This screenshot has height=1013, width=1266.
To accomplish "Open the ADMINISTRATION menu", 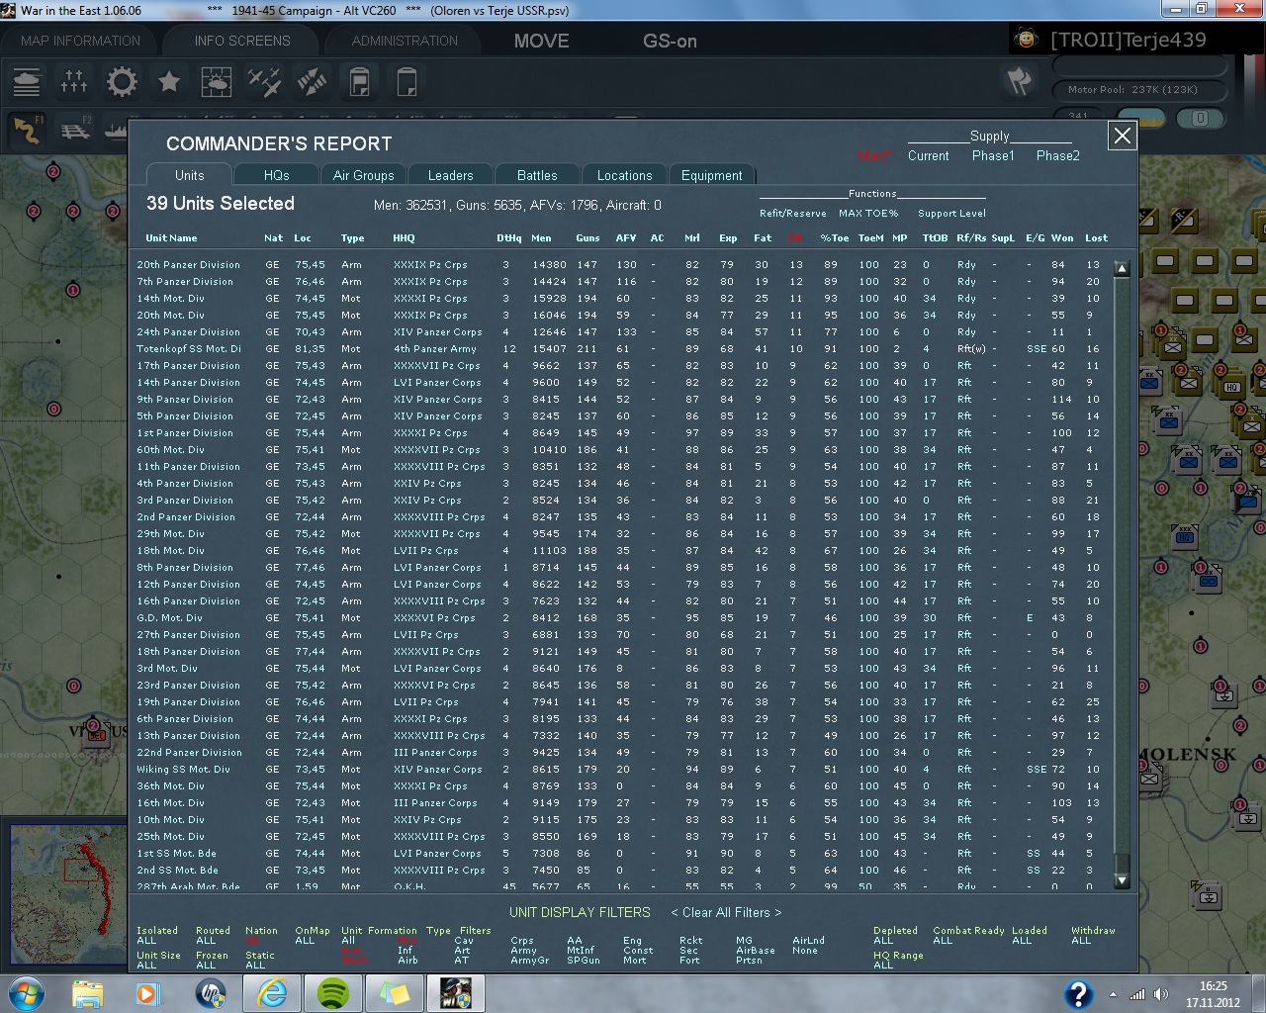I will (405, 41).
